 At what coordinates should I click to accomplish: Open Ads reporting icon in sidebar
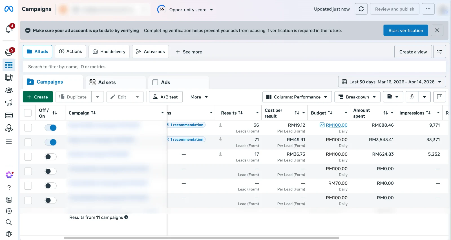pos(9,77)
